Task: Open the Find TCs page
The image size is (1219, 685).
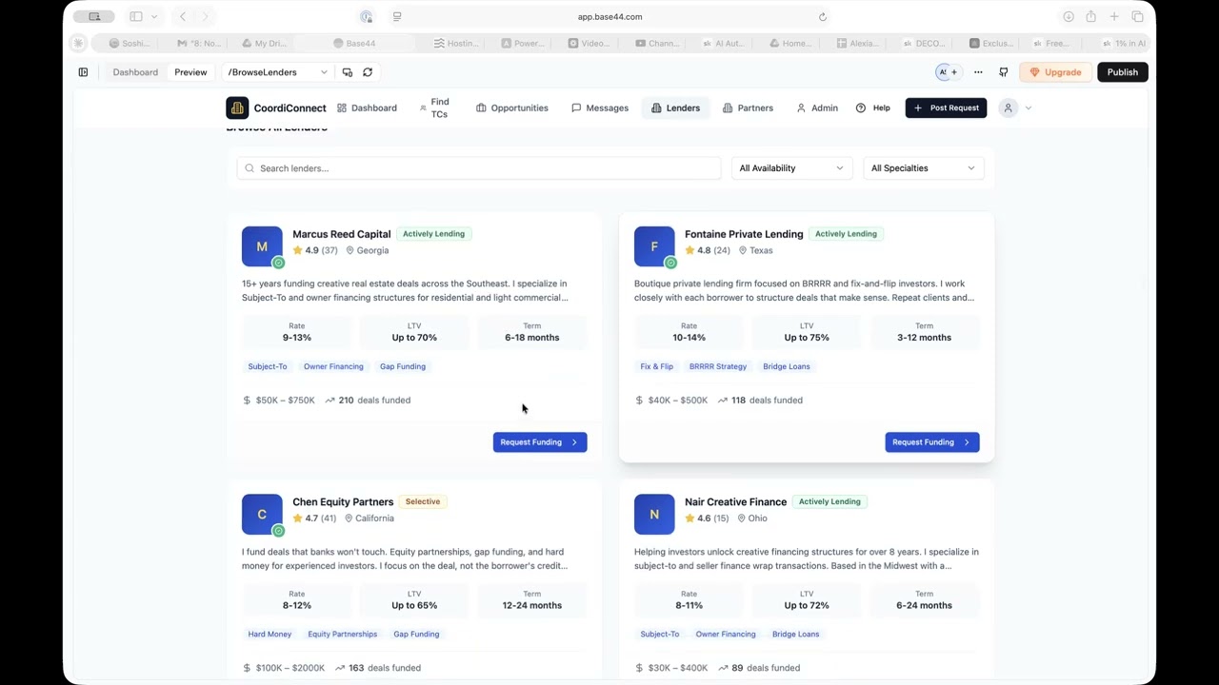Action: [x=434, y=108]
